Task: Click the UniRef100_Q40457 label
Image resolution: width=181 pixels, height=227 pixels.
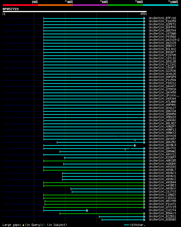Action: [x=162, y=139]
